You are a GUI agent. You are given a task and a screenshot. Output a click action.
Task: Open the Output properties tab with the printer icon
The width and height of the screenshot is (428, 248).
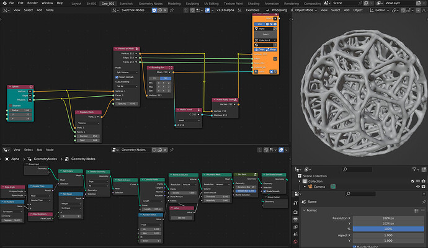click(x=295, y=219)
